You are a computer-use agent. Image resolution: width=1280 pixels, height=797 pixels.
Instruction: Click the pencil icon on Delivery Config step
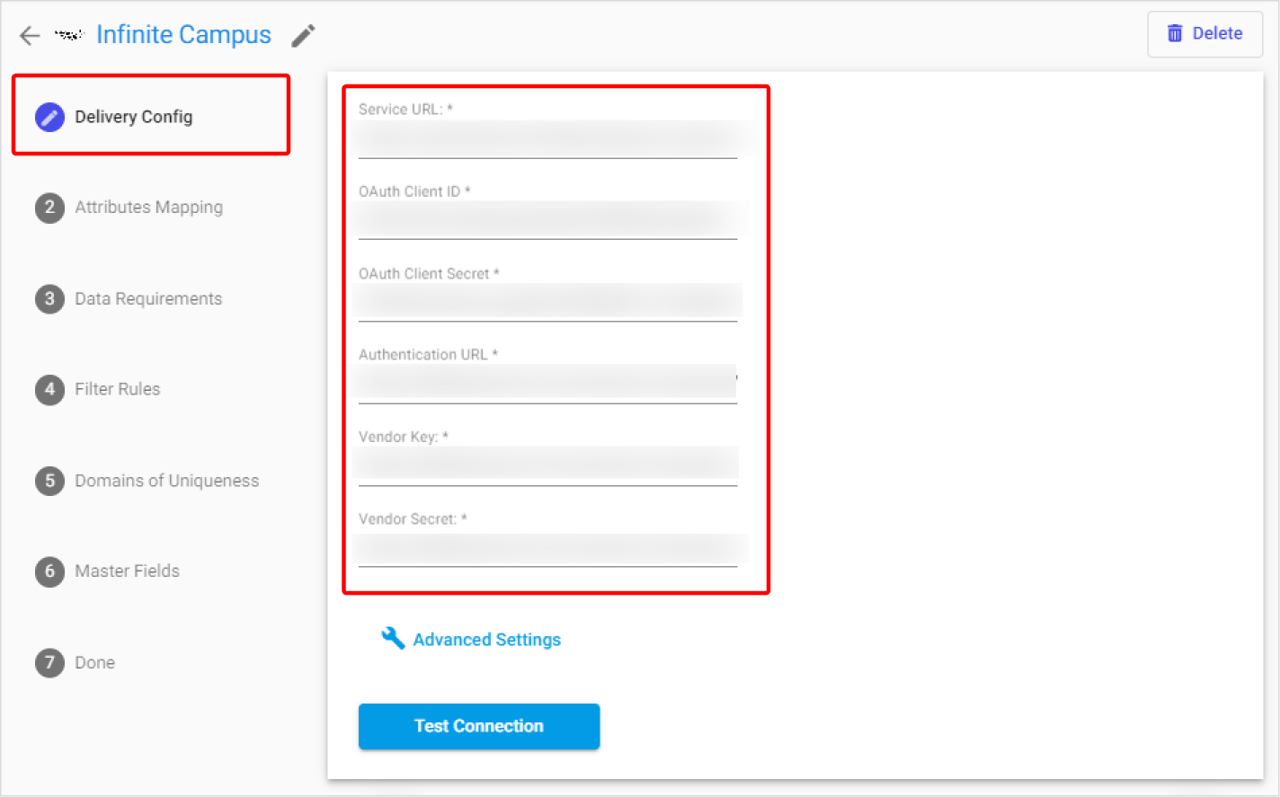tap(49, 117)
